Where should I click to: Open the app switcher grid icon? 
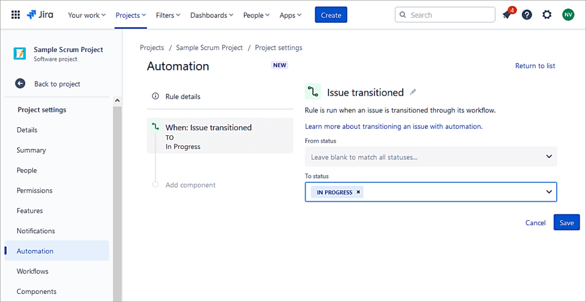click(15, 15)
